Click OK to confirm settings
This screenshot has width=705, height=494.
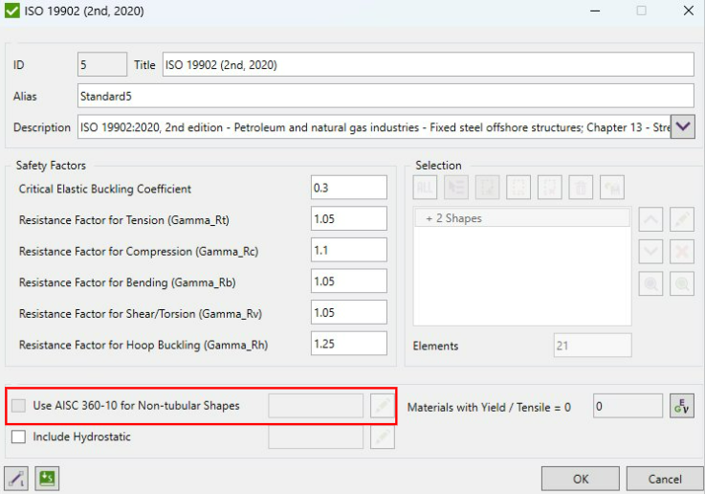[x=581, y=479]
